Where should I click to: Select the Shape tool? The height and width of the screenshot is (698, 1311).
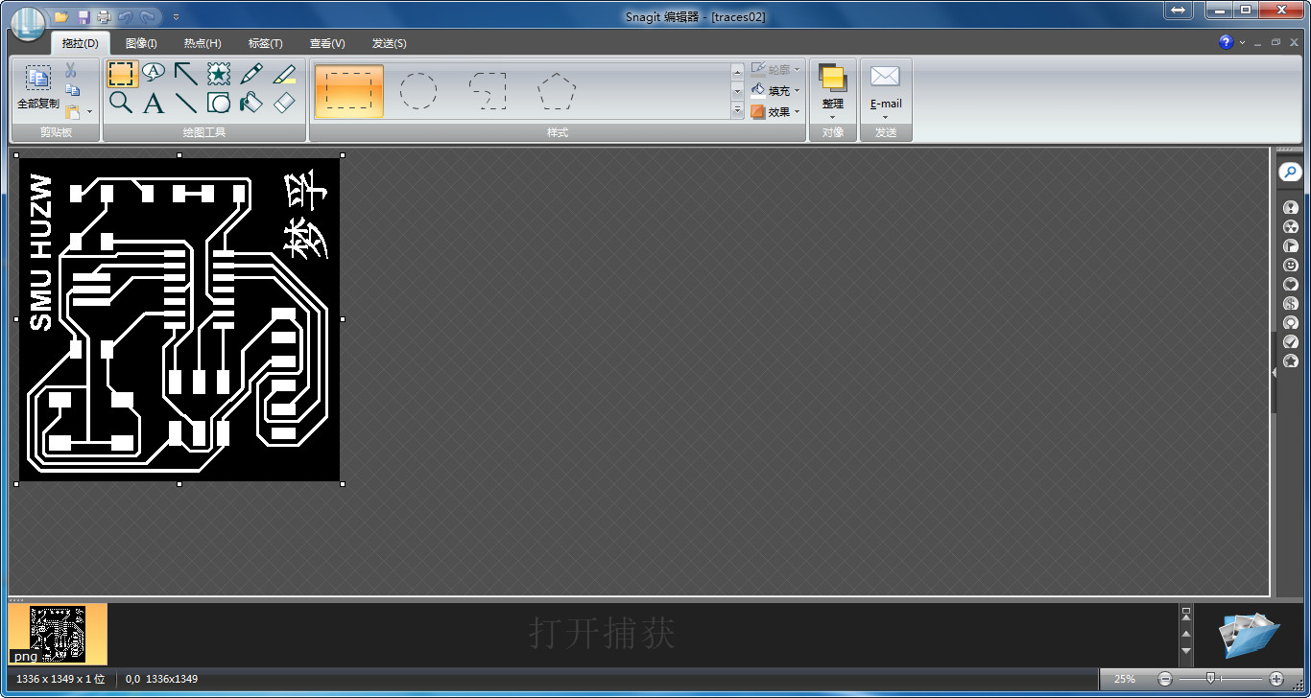tap(219, 103)
